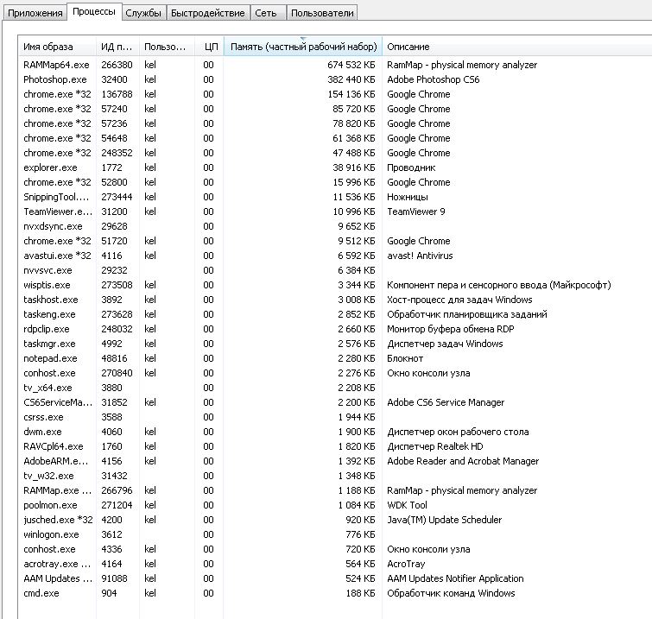Click the Adobe Photoshop CS6 description
Image resolution: width=652 pixels, height=619 pixels.
[x=434, y=79]
